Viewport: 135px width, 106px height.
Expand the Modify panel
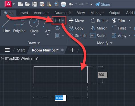(105, 43)
